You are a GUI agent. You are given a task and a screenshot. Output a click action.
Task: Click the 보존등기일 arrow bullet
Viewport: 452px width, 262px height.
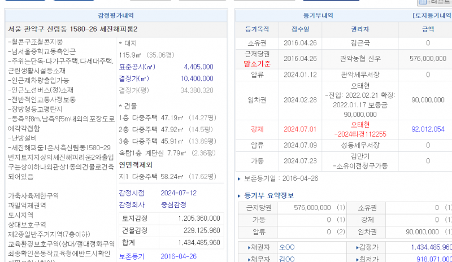pos(238,178)
